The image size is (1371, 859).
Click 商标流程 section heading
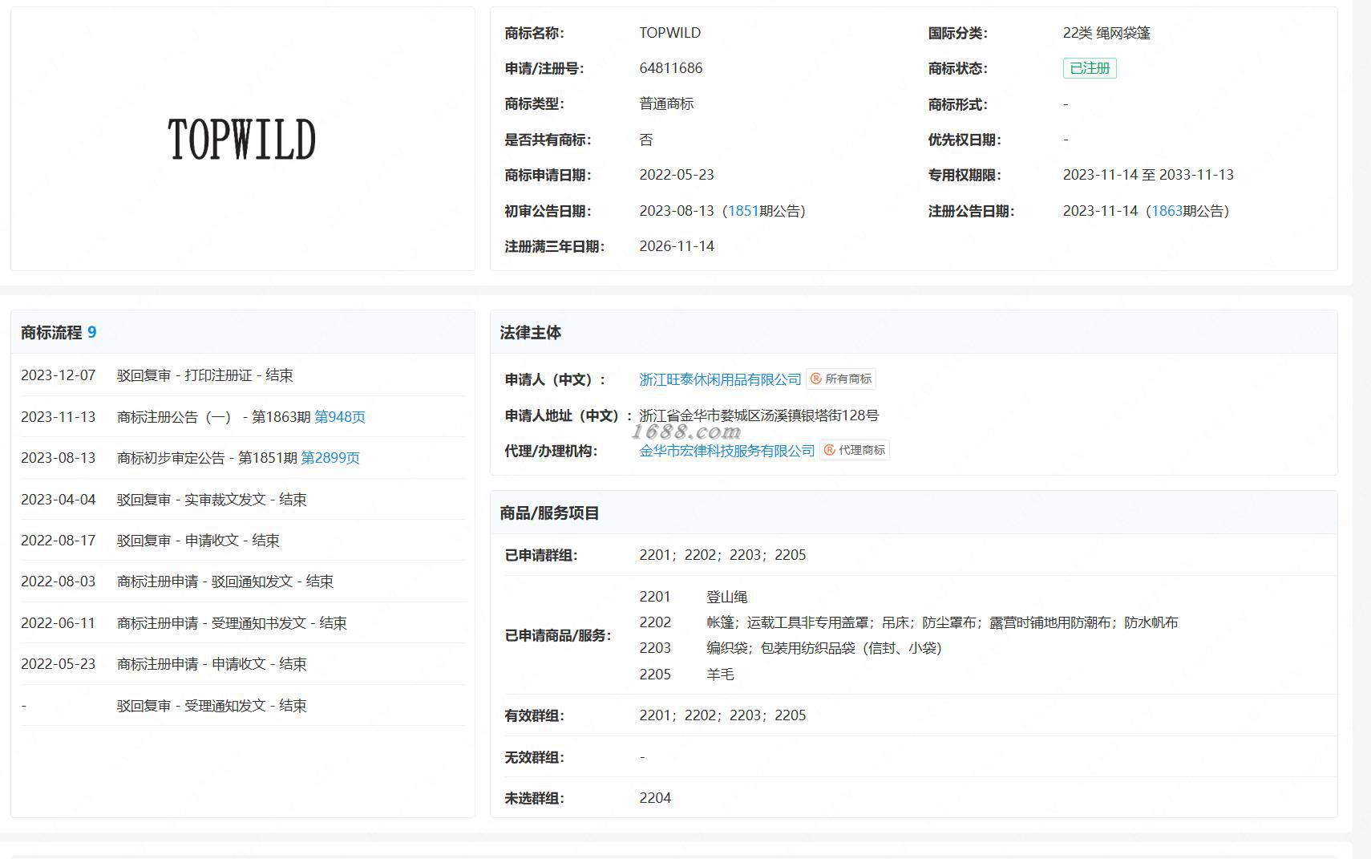coord(51,333)
